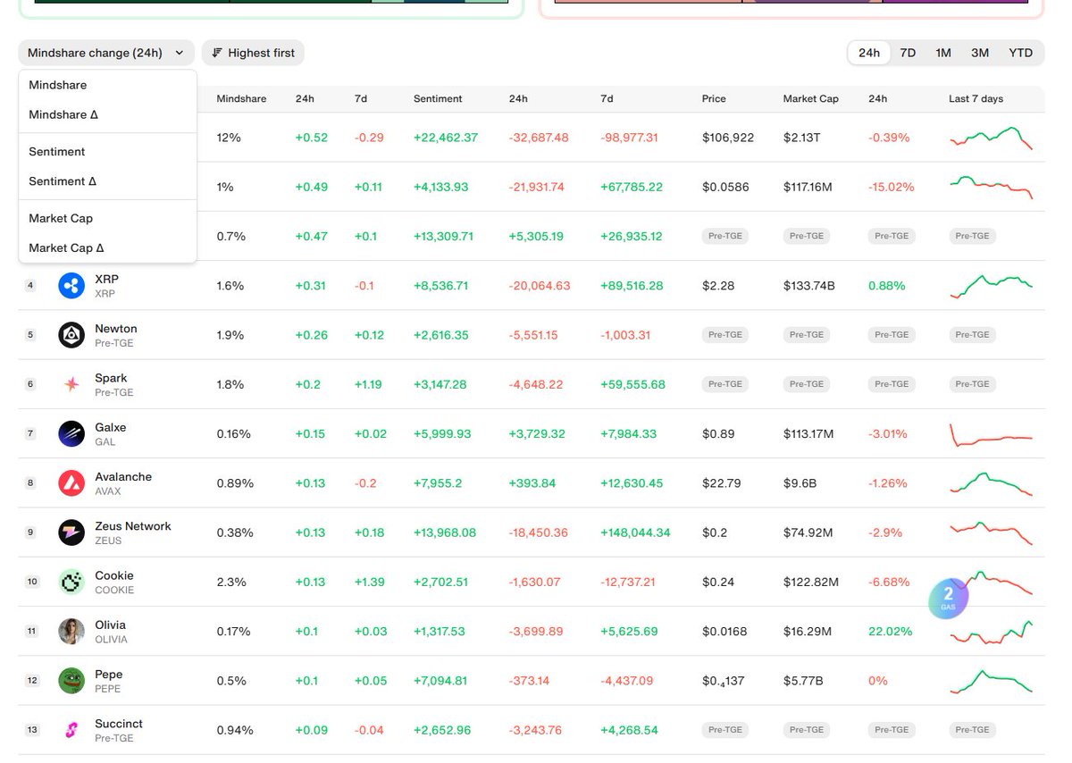Screen dimensions: 1072x763
Task: Click the Market Cap column header
Action: coord(810,98)
